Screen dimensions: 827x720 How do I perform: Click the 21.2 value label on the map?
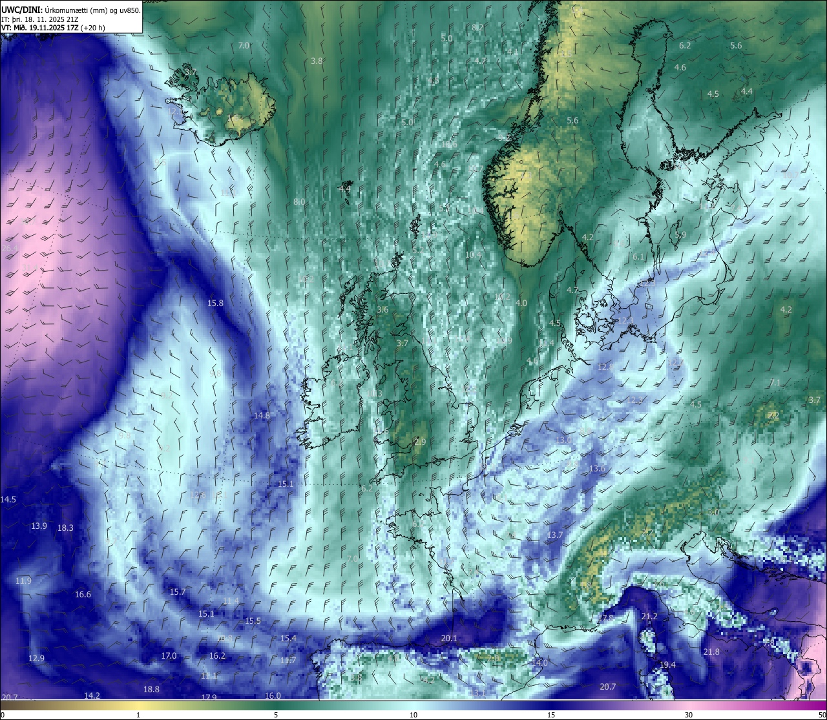click(x=649, y=617)
